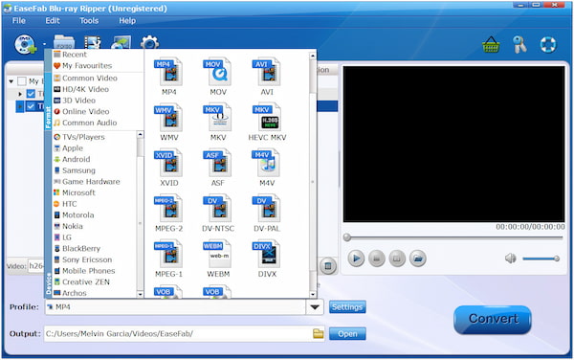The image size is (574, 360).
Task: Open the Profile dropdown arrow
Action: pyautogui.click(x=315, y=307)
